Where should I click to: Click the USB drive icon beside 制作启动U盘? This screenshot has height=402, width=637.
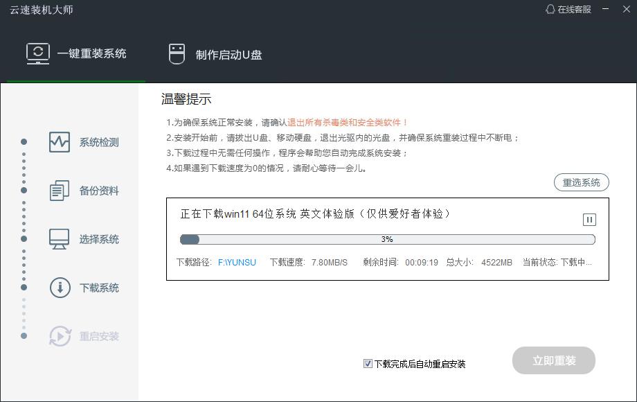175,53
